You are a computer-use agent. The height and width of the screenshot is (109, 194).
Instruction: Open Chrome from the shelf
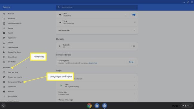[x=89, y=106]
